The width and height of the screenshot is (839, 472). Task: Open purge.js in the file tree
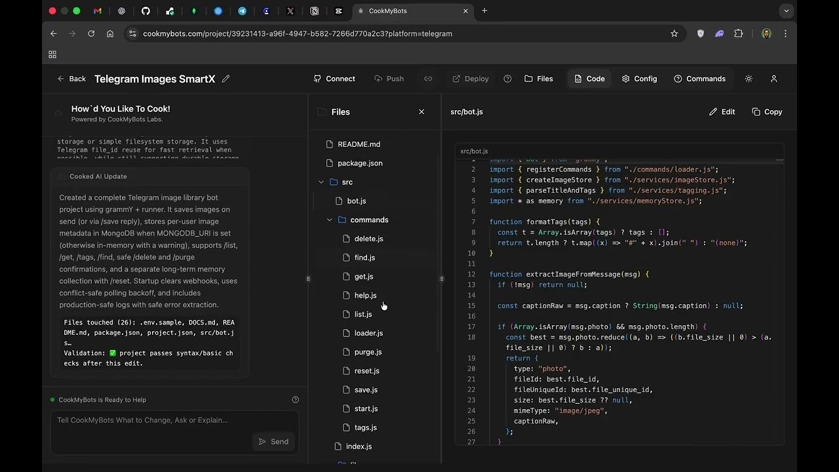click(368, 352)
